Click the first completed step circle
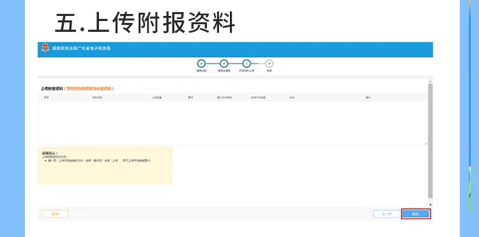Image resolution: width=479 pixels, height=237 pixels. coord(201,64)
